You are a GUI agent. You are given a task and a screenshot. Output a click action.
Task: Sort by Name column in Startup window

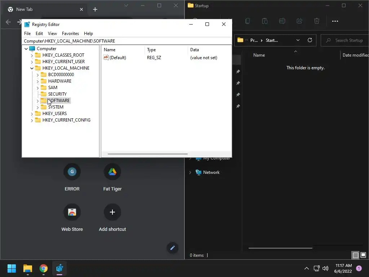(x=259, y=55)
